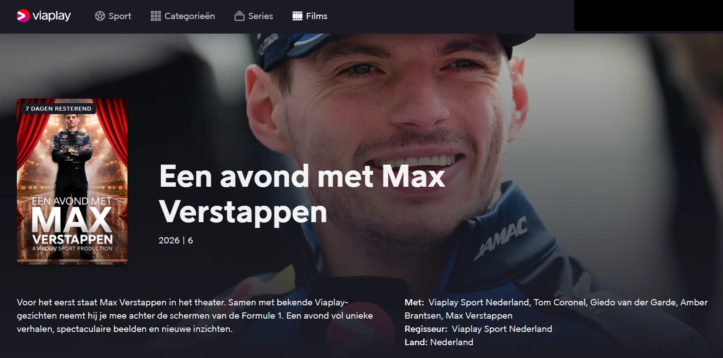Image resolution: width=723 pixels, height=358 pixels.
Task: Click the first Viaplay Sport Nederland cast link
Action: [479, 302]
